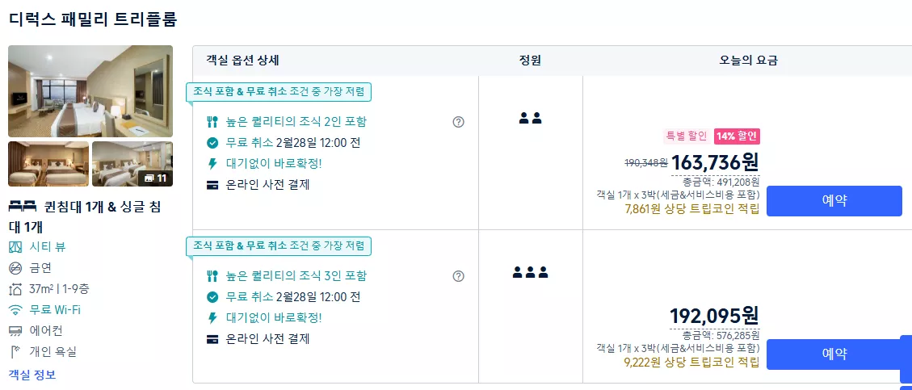Open the photo gallery via the 11 photos badge

155,178
